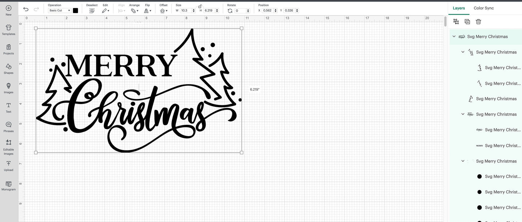Image resolution: width=522 pixels, height=222 pixels.
Task: Click the New project button
Action: [9, 10]
